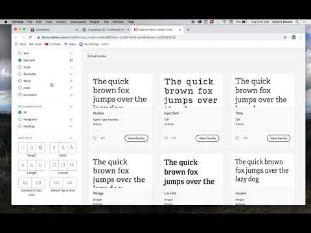Reload the page with browser refresh icon
This screenshot has width=311, height=233.
(x=30, y=38)
